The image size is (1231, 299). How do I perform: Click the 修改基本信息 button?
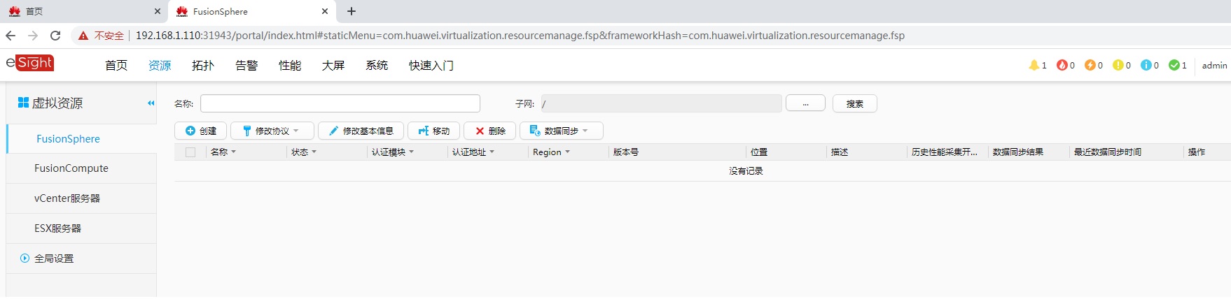(x=361, y=131)
